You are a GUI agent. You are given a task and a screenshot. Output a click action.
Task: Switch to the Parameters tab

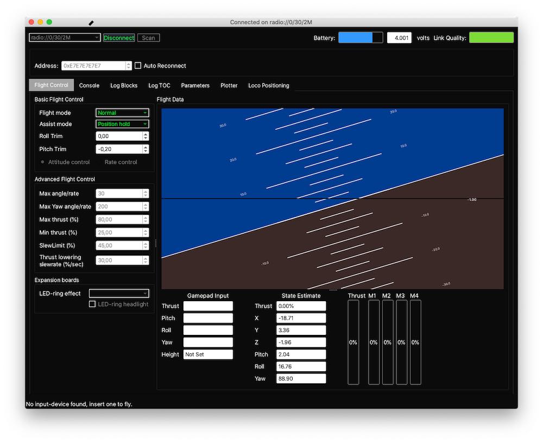[x=195, y=85]
